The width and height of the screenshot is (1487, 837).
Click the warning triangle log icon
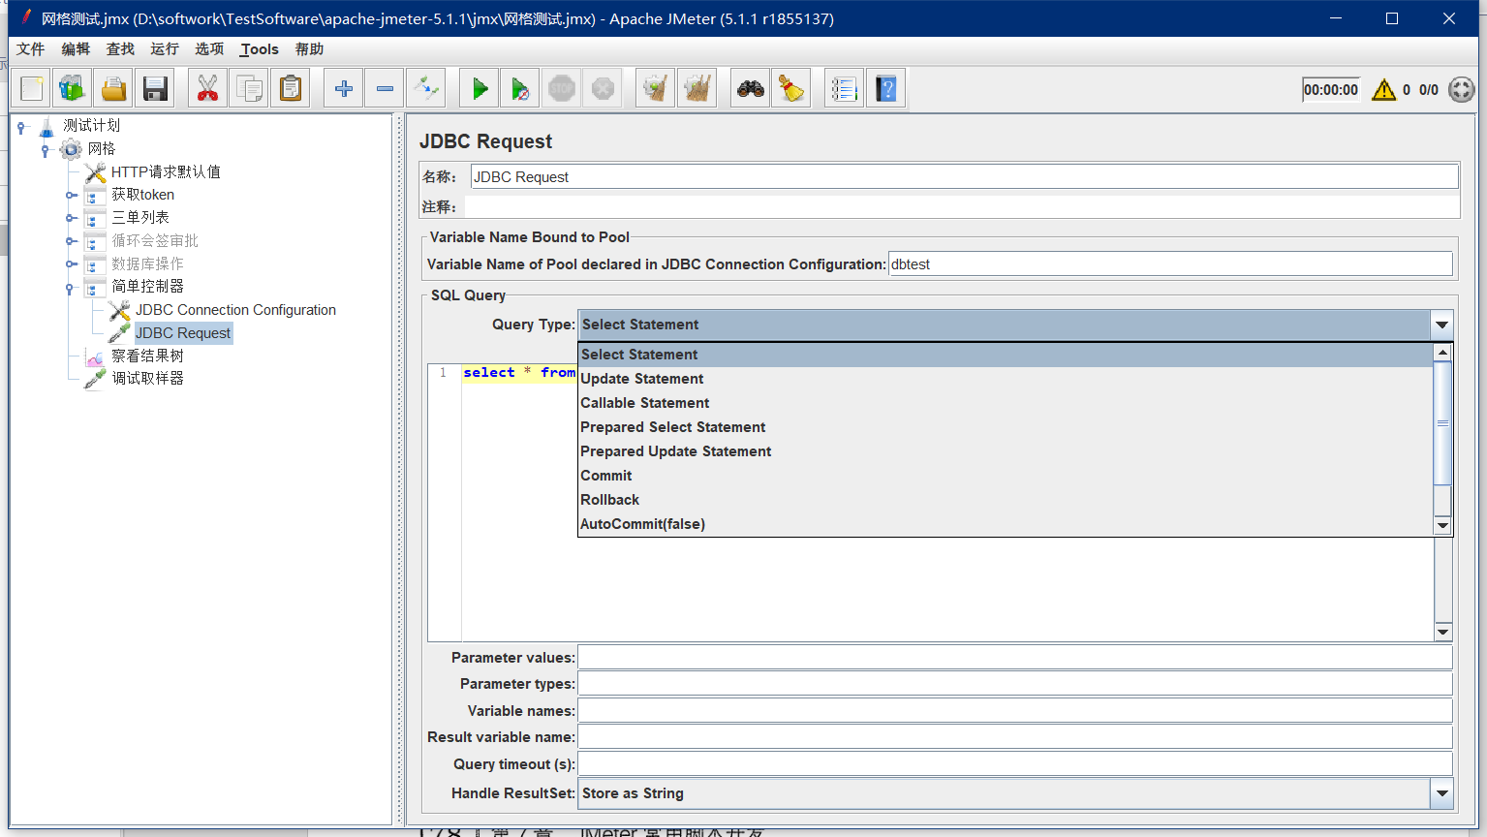coord(1383,90)
